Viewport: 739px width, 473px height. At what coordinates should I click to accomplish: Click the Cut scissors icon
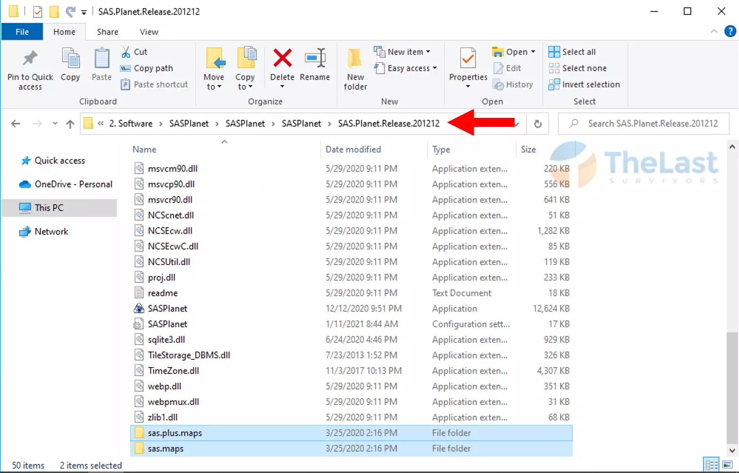[126, 52]
